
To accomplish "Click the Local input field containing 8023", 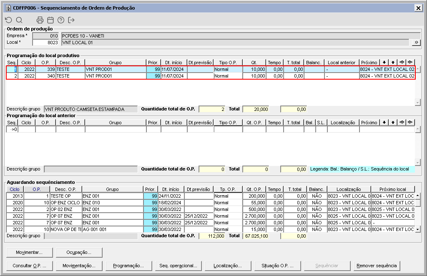I will tap(46, 43).
